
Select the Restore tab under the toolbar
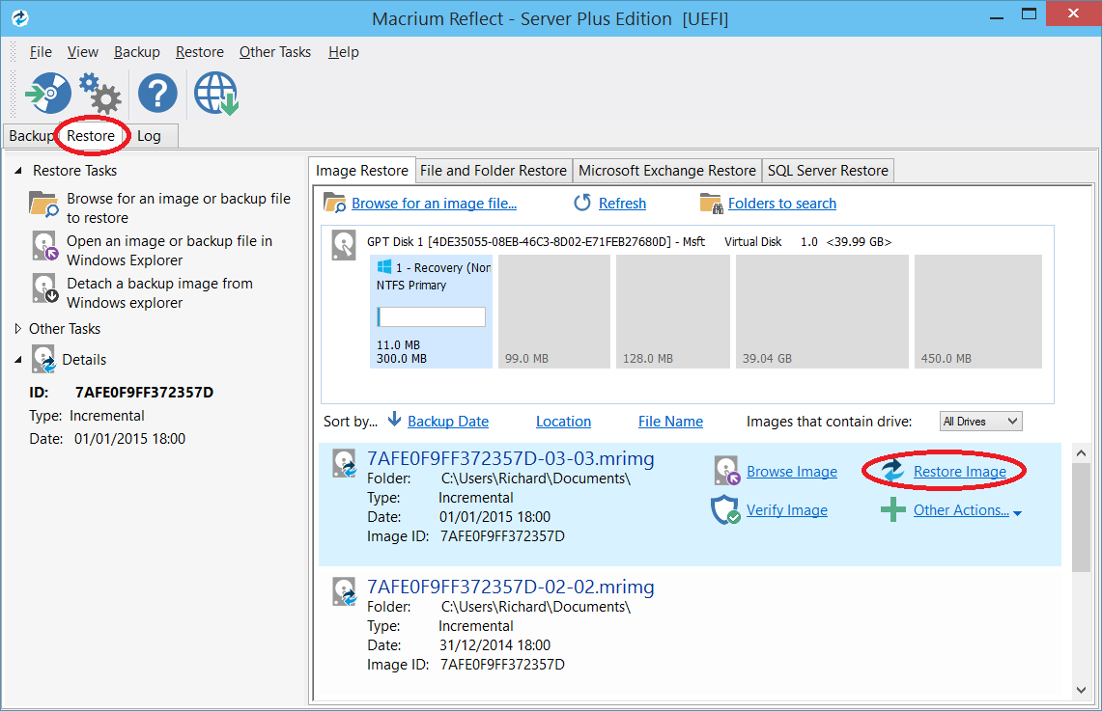pos(92,135)
